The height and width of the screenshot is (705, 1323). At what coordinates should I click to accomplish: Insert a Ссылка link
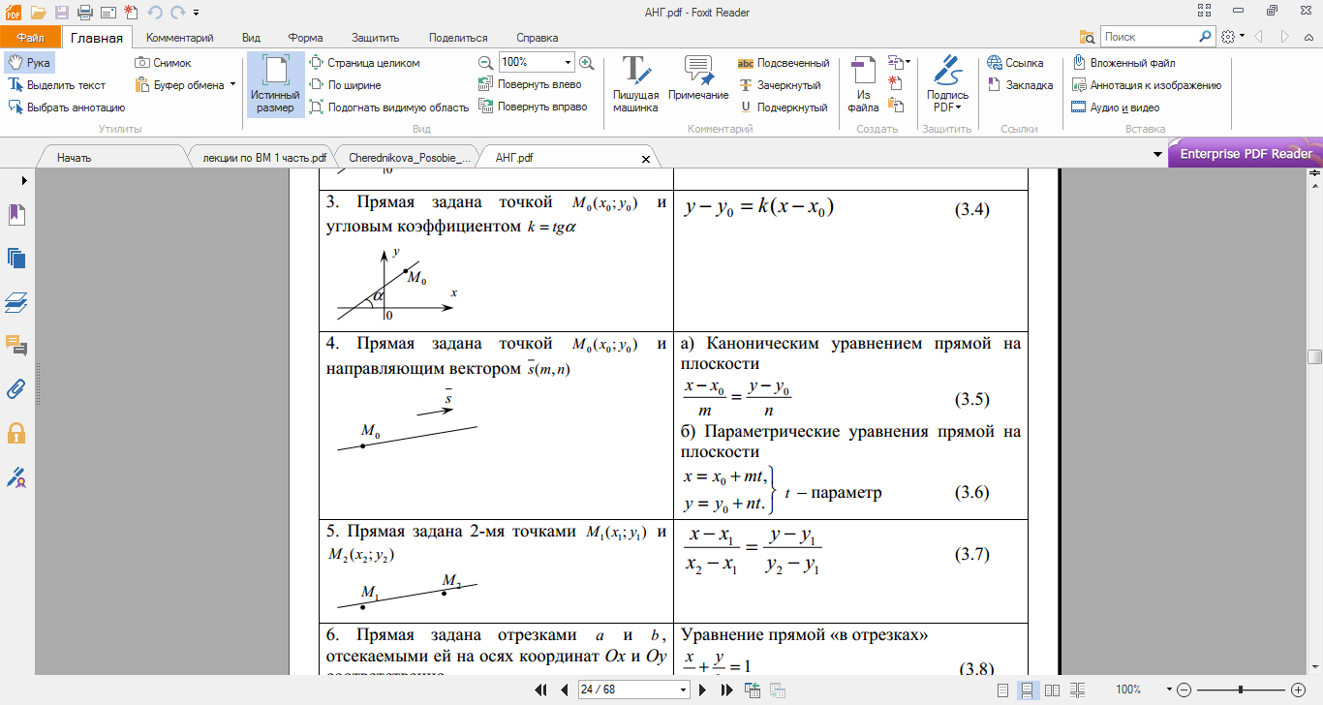1015,63
